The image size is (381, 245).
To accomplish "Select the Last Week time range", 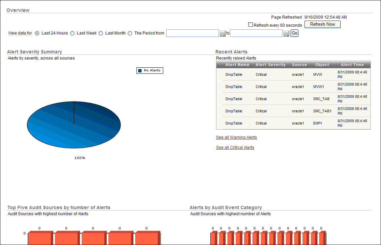I will pos(72,33).
